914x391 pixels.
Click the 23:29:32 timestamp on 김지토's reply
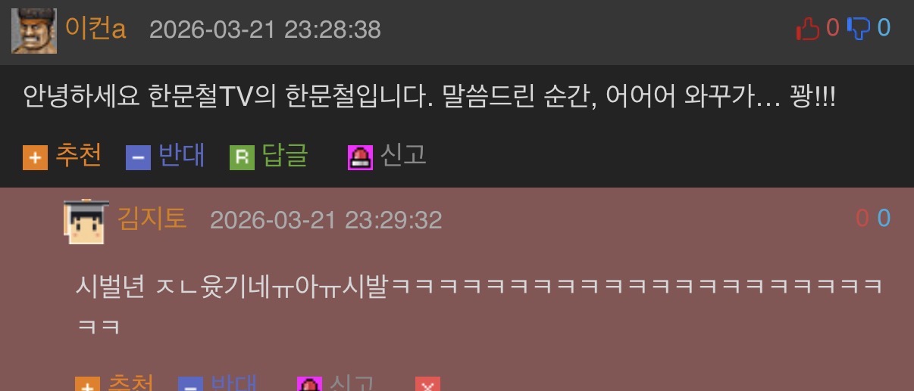393,220
